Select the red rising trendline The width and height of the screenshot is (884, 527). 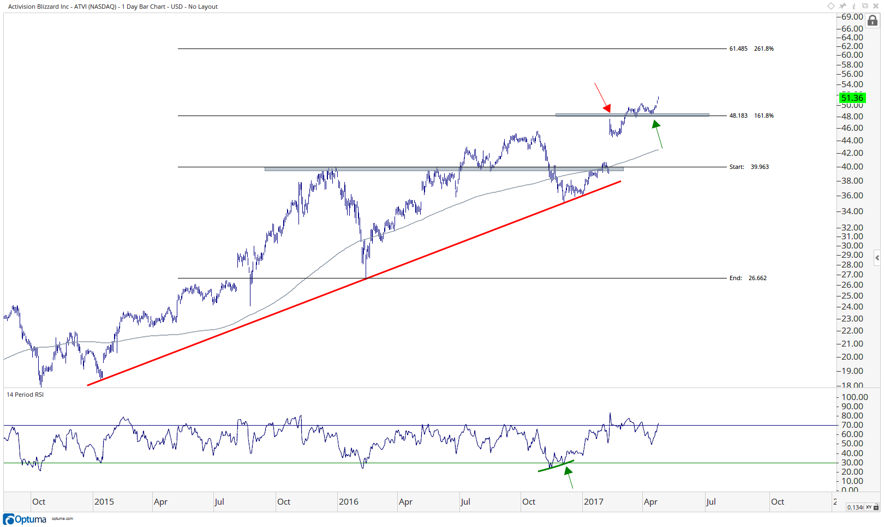click(x=354, y=283)
